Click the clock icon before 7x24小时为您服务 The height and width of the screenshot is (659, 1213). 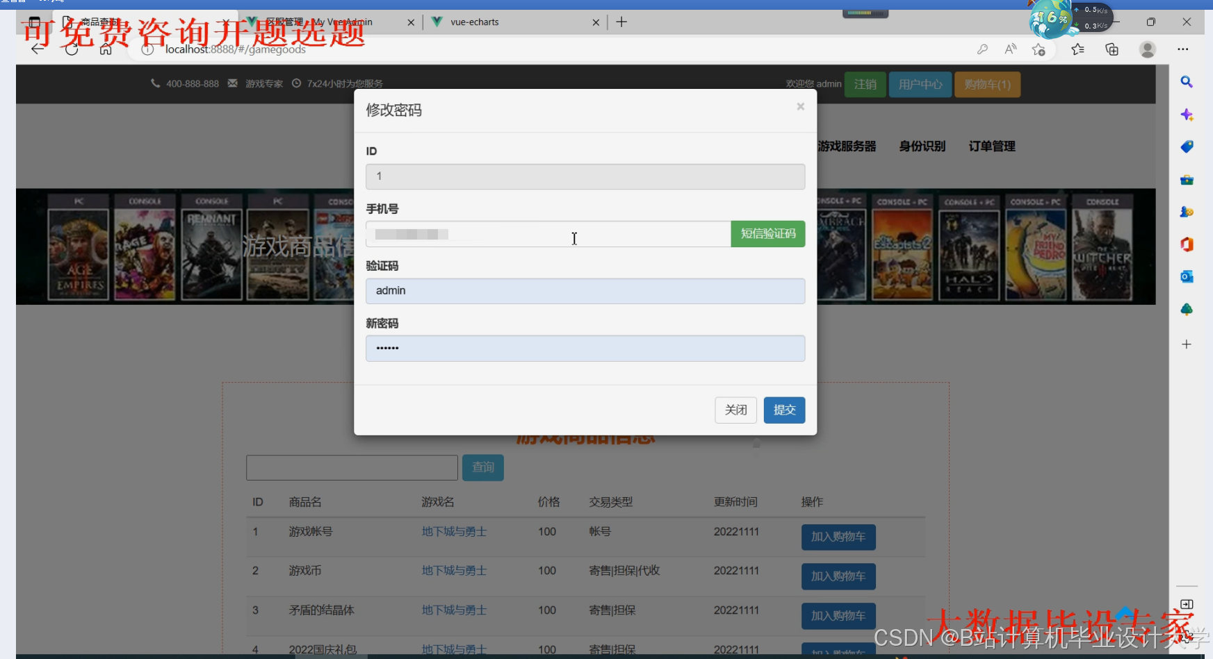pos(297,83)
